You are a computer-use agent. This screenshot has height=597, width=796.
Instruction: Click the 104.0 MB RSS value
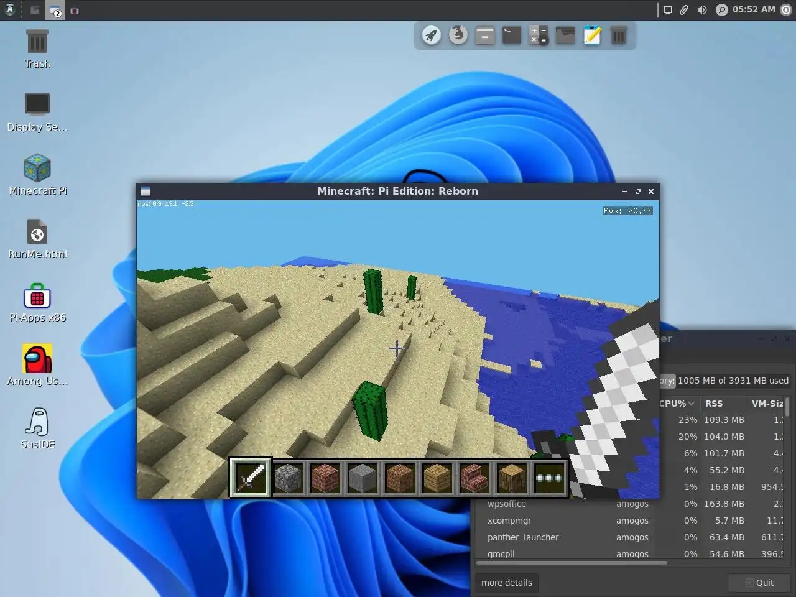(724, 437)
